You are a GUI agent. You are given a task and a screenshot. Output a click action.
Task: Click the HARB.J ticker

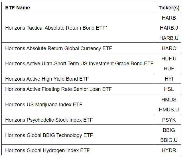pos(169,28)
